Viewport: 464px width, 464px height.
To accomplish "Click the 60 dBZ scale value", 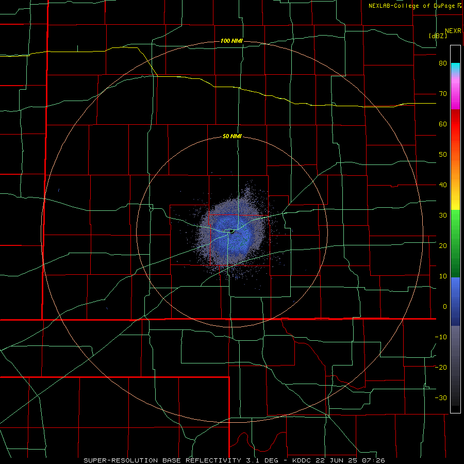I will click(443, 124).
